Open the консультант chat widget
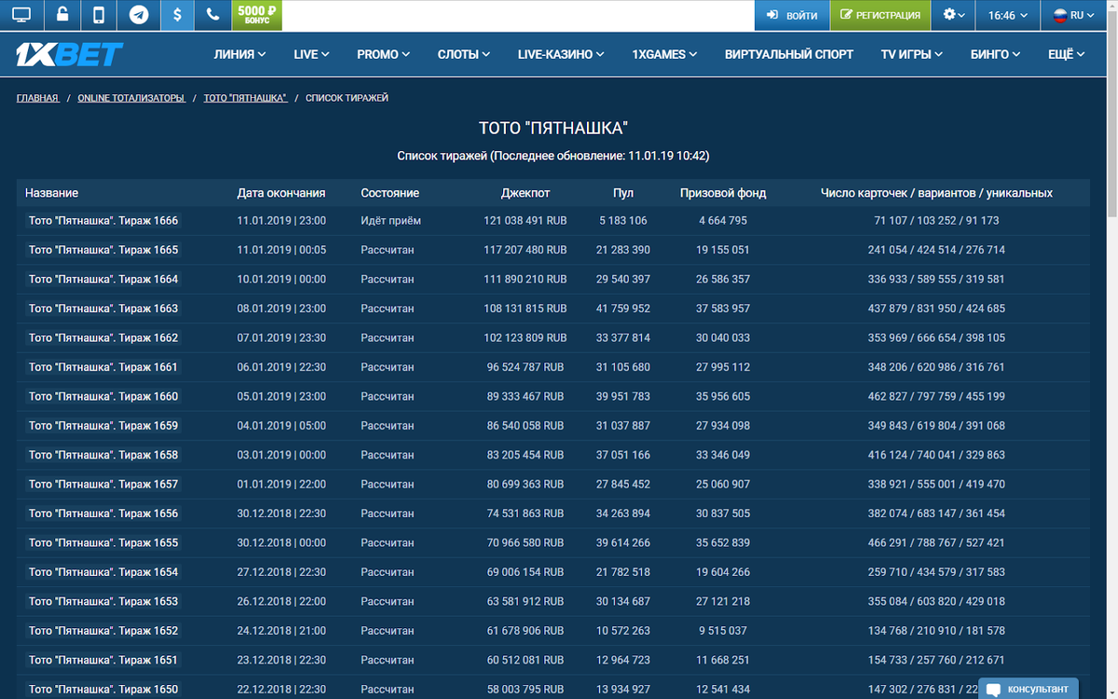Screen dimensions: 1118x699 [x=1028, y=689]
